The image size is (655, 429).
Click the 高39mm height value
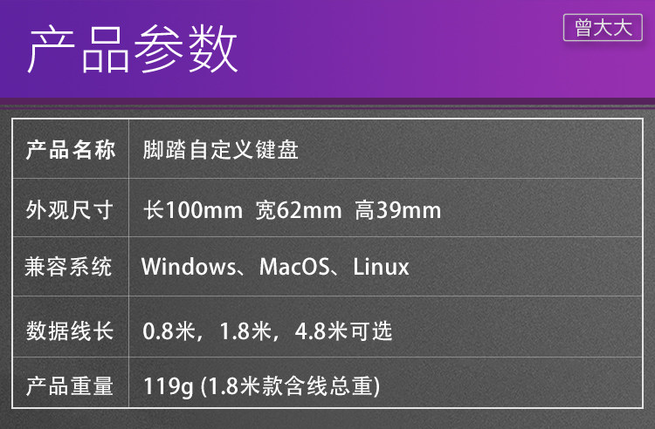click(x=397, y=210)
